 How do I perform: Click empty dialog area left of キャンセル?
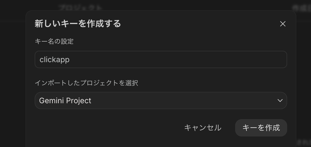coord(108,128)
